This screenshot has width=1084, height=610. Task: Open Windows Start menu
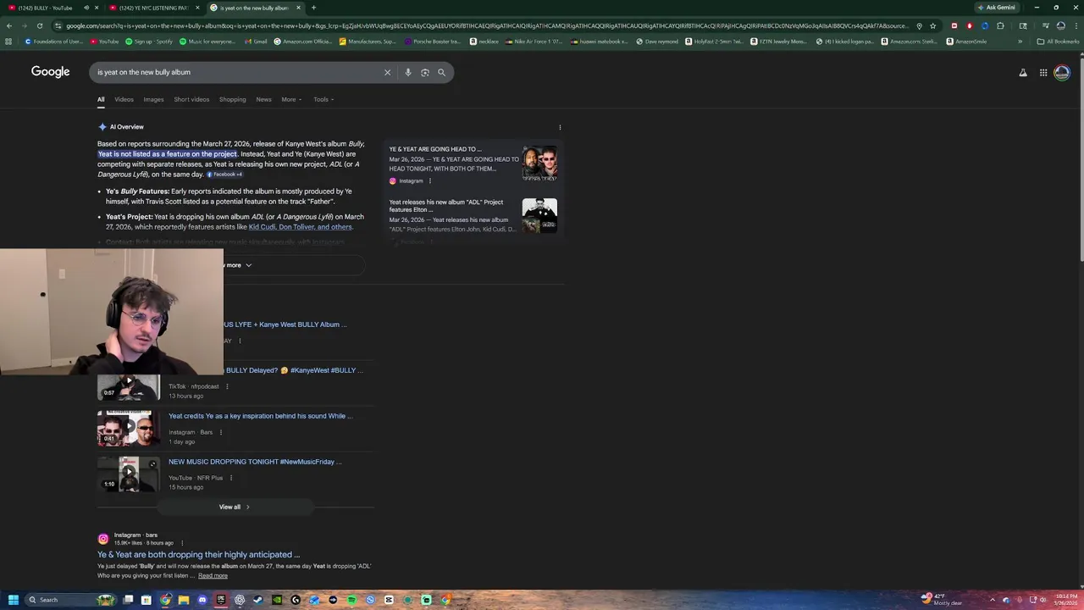(13, 600)
